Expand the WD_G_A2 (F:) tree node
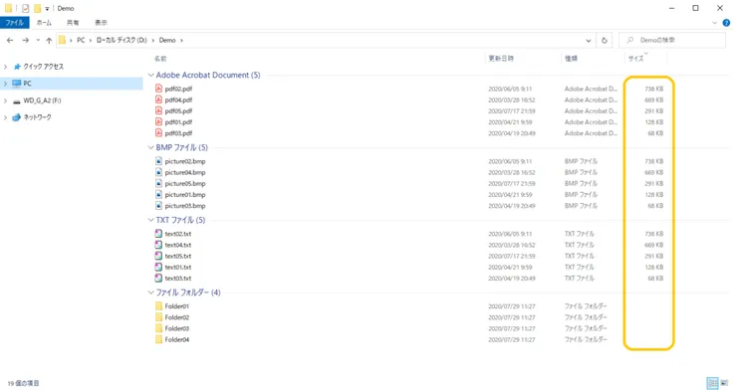 pyautogui.click(x=6, y=100)
